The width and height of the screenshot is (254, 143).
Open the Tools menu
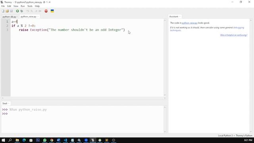[30, 6]
